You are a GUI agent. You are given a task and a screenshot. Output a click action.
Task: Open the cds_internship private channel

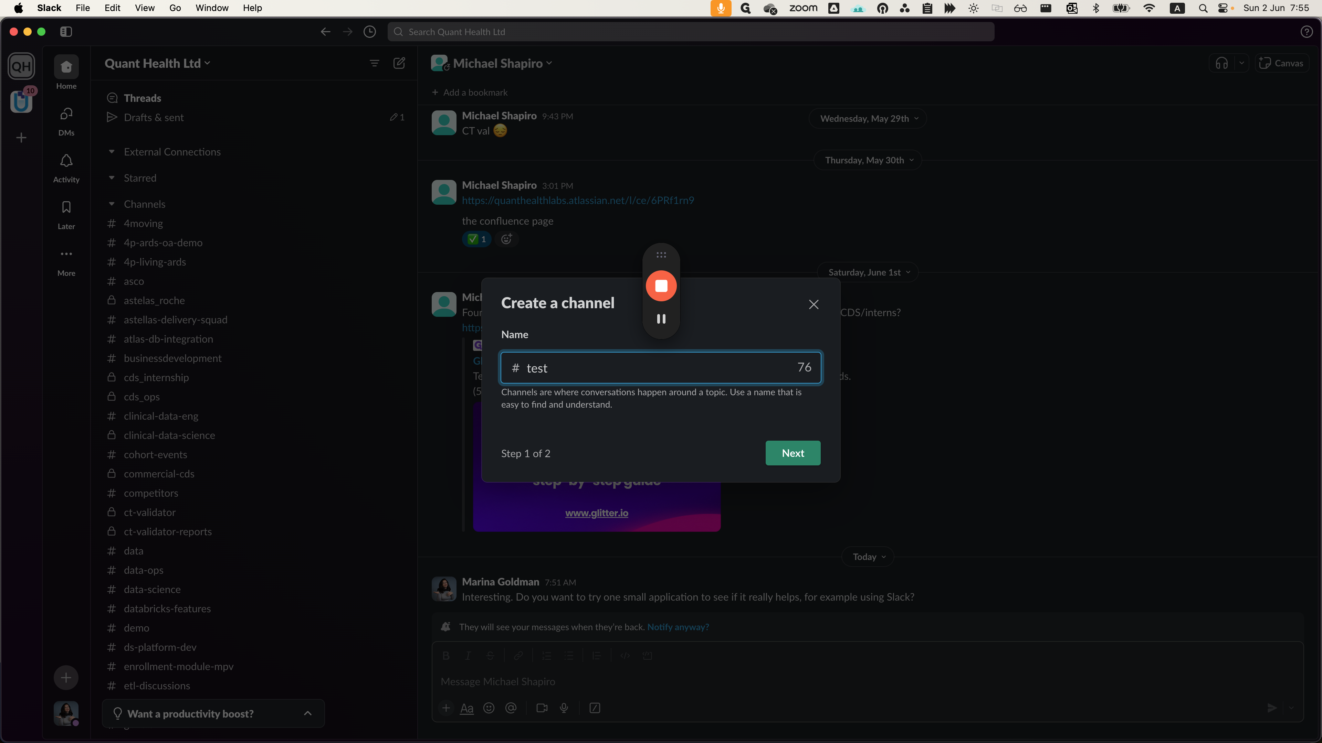pyautogui.click(x=156, y=377)
